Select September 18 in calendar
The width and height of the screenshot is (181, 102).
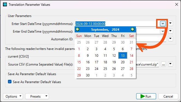(105, 62)
